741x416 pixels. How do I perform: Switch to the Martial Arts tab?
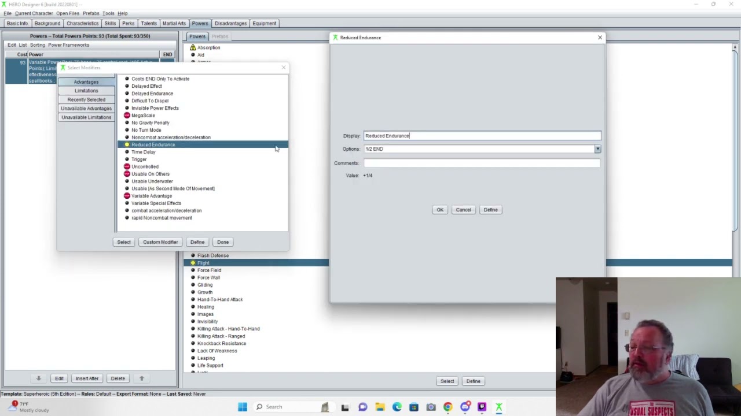174,23
